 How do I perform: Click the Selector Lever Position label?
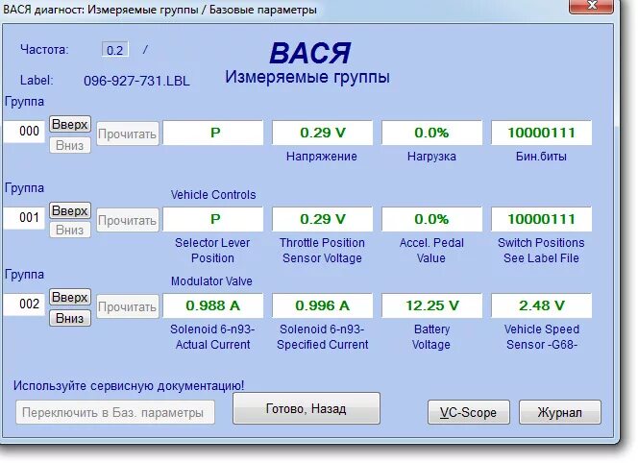click(212, 250)
